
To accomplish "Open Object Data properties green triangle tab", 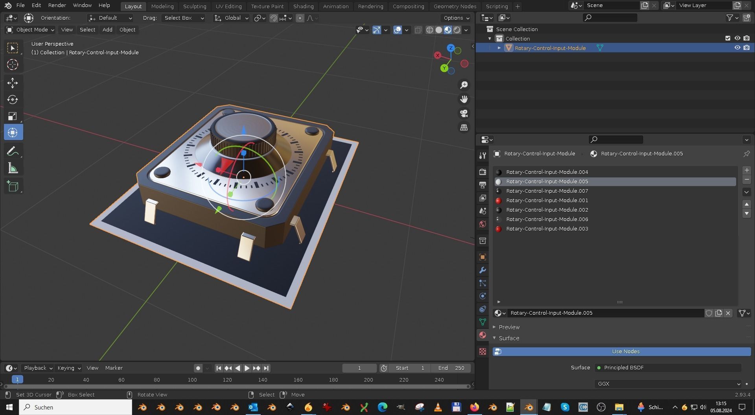I will [x=482, y=322].
